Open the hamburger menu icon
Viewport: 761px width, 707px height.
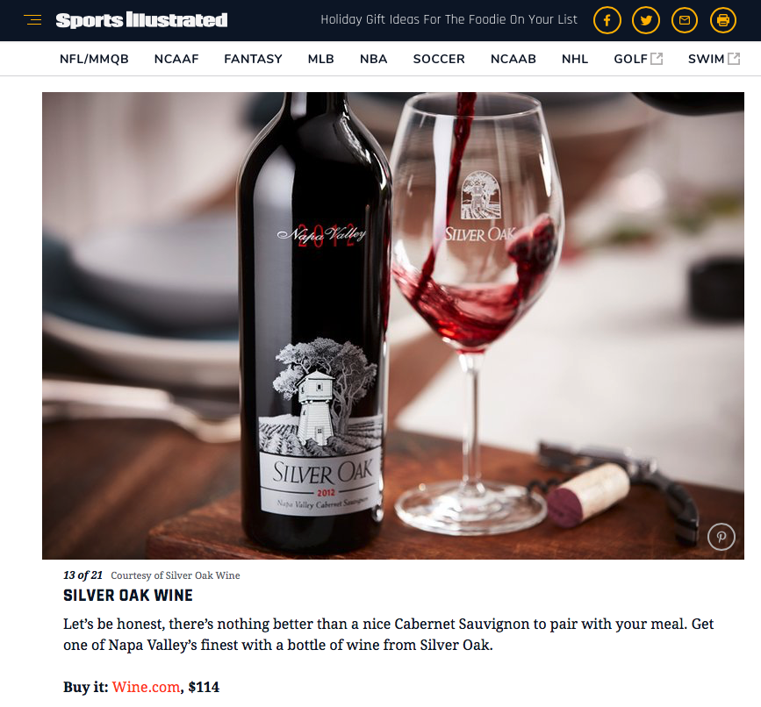coord(32,20)
